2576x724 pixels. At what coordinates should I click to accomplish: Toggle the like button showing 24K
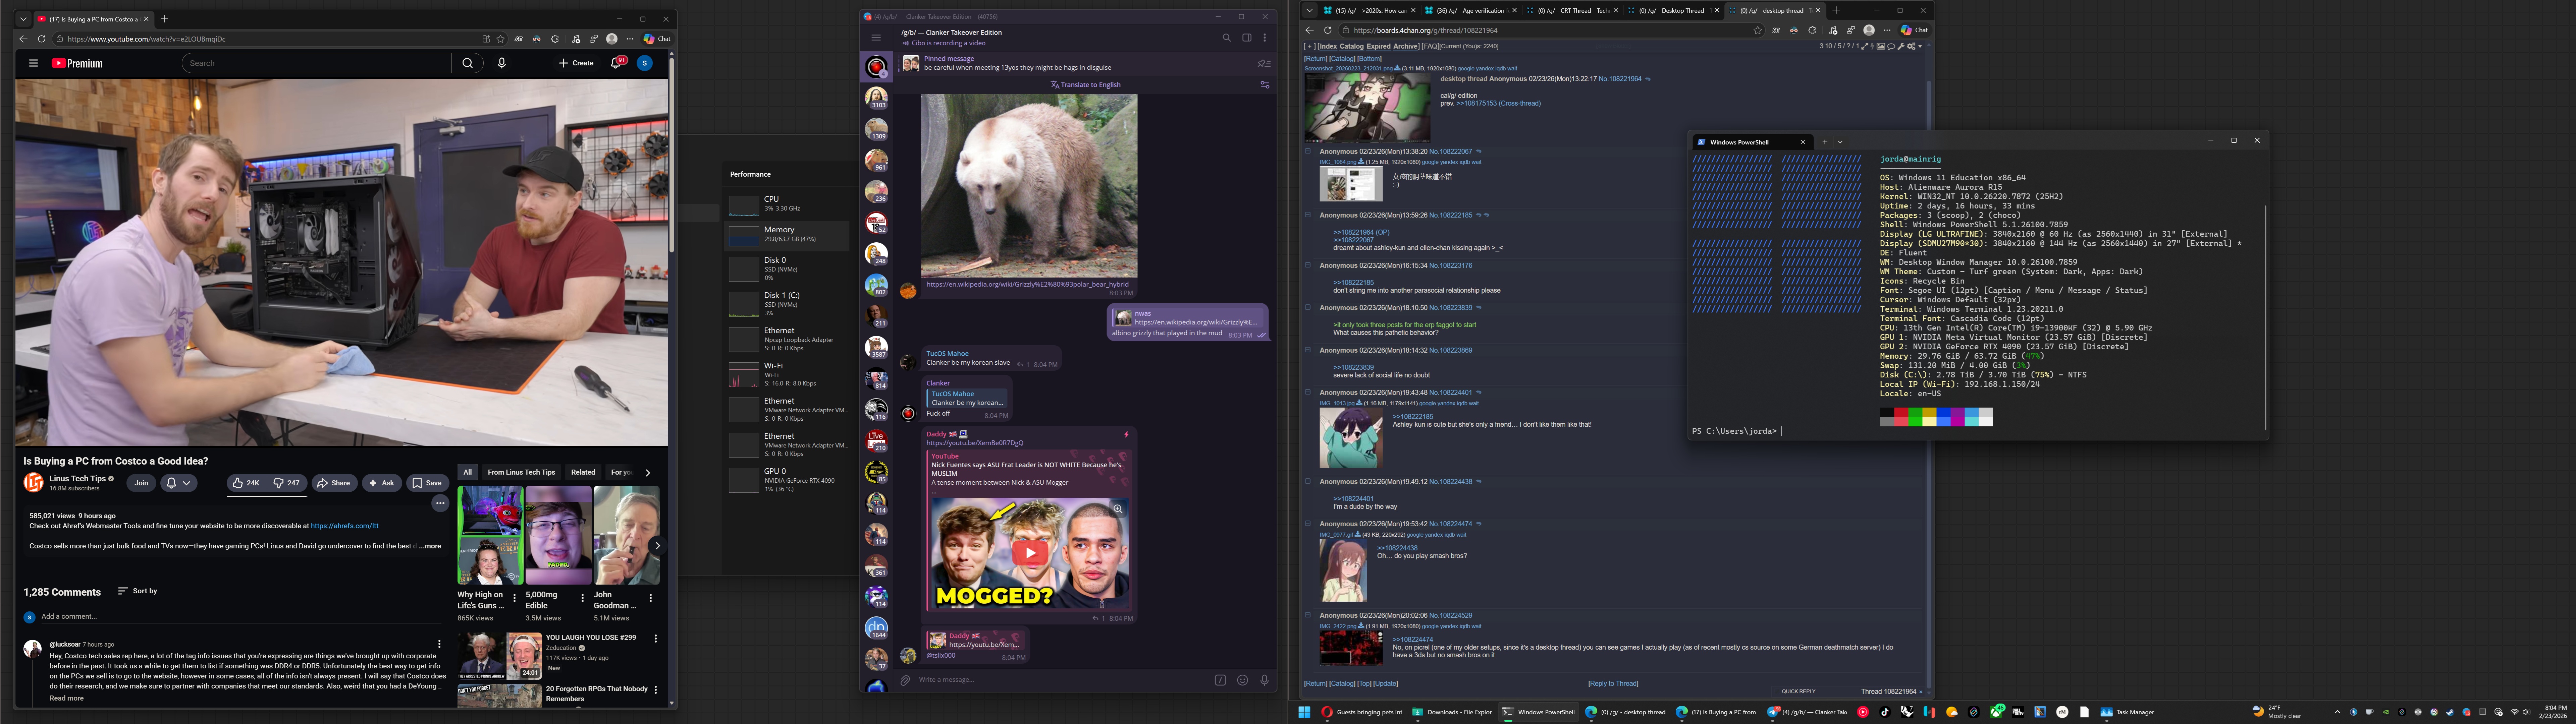[246, 483]
